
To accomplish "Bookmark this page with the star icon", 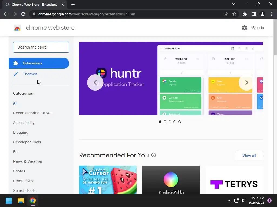I will (x=234, y=14).
